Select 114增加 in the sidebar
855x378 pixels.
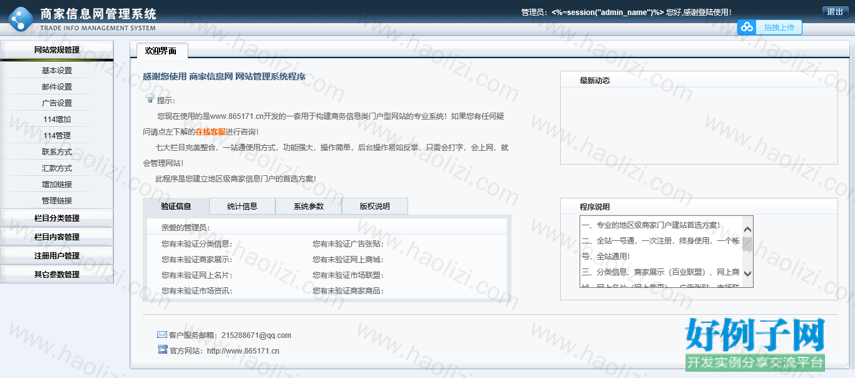[57, 120]
